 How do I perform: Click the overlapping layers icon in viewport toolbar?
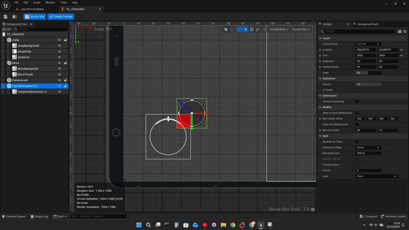click(226, 29)
